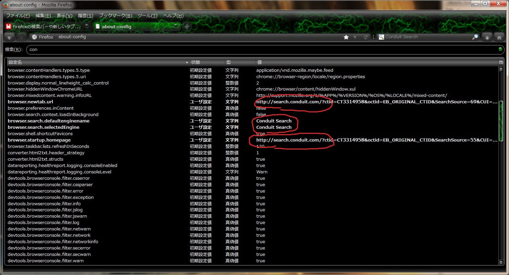Image resolution: width=509 pixels, height=275 pixels.
Task: Reload the about:config page
Action: 366,37
